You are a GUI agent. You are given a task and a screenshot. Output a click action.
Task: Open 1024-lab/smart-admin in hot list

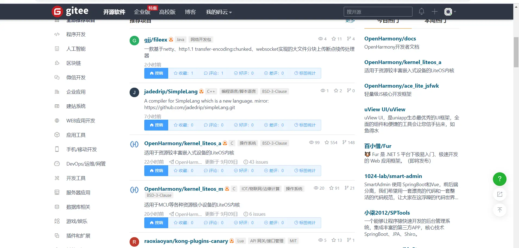click(393, 176)
